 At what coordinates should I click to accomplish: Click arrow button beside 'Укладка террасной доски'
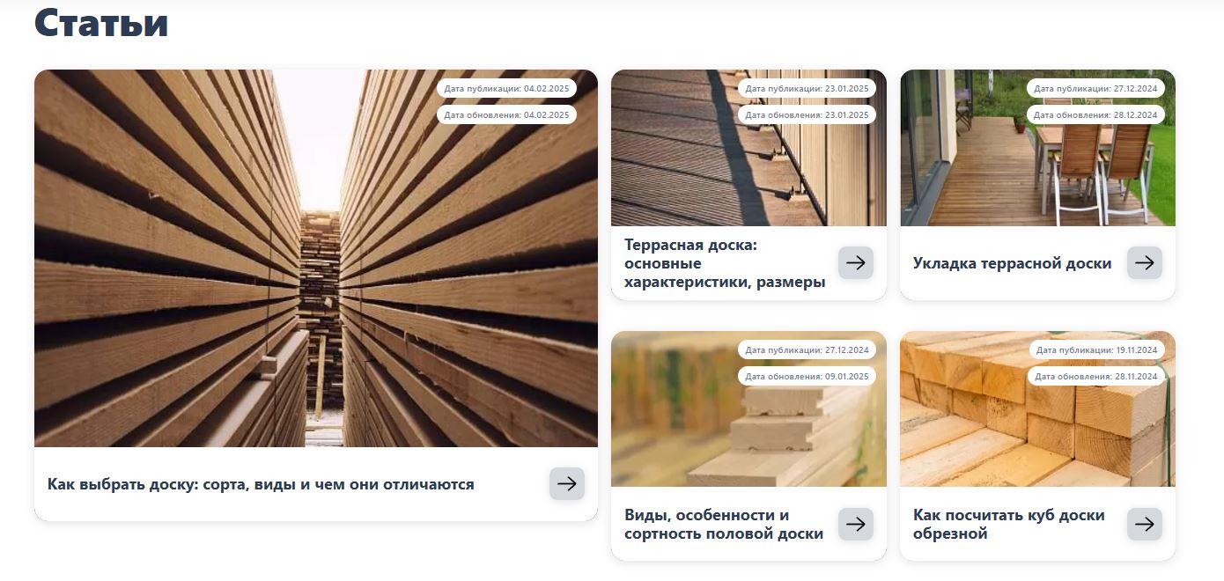tap(1145, 263)
